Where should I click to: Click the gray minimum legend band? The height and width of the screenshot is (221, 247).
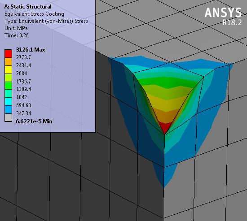(8, 117)
